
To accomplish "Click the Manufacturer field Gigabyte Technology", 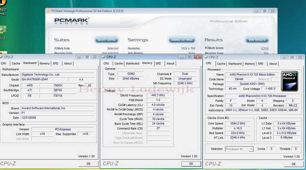I will coord(57,75).
